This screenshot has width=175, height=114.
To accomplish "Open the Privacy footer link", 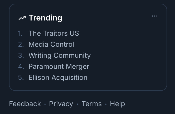I will coord(61,104).
